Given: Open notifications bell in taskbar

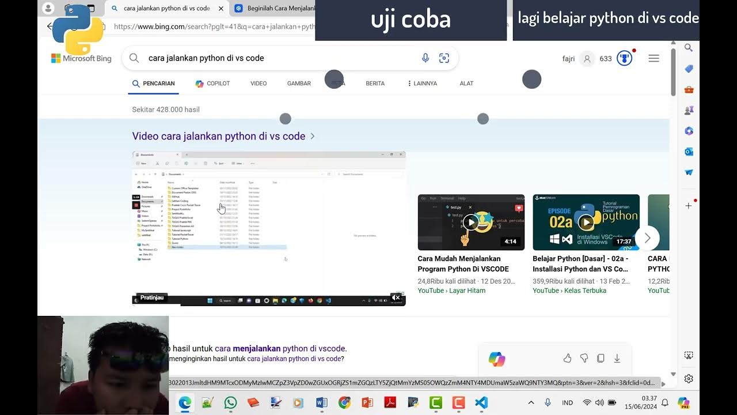Looking at the screenshot, I should click(x=665, y=402).
